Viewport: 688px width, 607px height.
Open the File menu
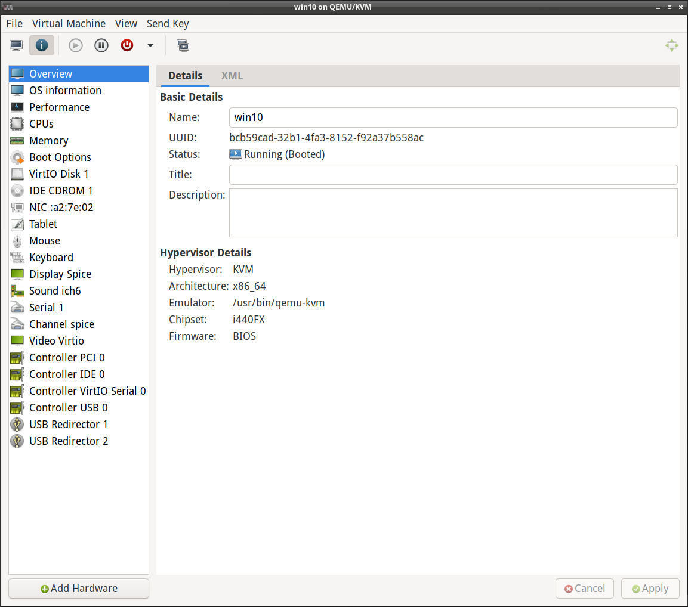(x=14, y=24)
